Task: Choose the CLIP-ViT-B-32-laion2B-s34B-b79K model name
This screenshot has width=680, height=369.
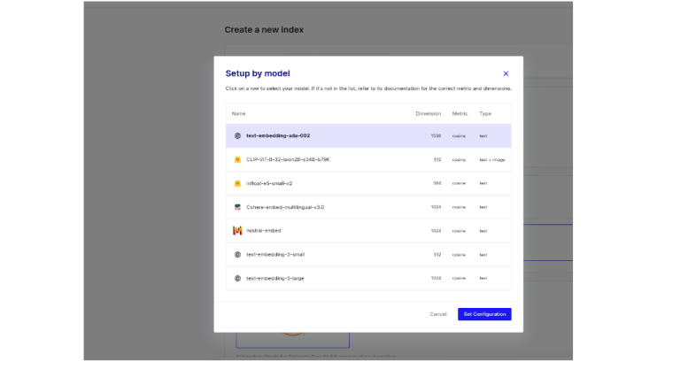Action: point(288,160)
